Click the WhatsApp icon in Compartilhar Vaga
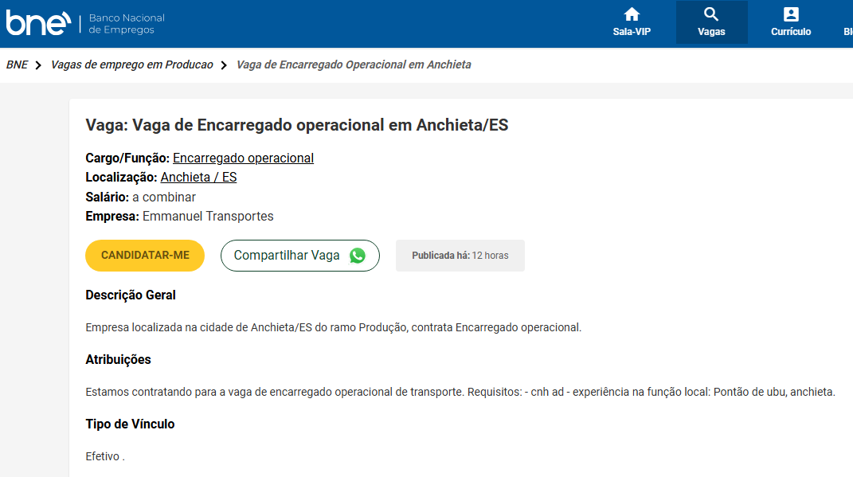This screenshot has height=477, width=853. (358, 256)
